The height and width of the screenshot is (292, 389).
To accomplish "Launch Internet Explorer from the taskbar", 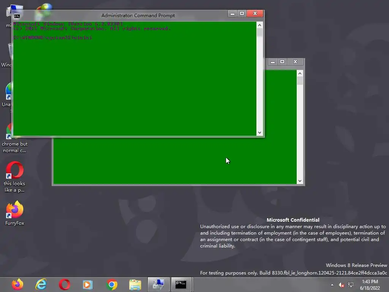I will pos(41,284).
